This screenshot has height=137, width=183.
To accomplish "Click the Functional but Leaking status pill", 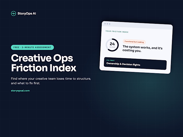I will pos(134,42).
